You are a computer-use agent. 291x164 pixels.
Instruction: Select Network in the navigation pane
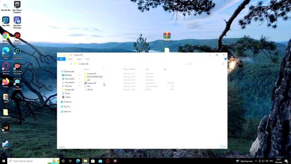click(67, 112)
